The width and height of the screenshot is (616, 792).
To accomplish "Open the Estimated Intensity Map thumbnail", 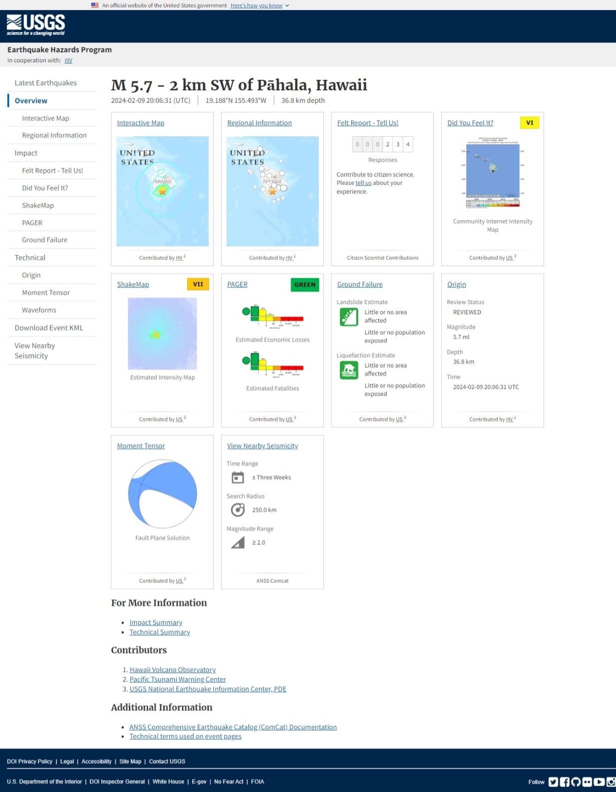I will coord(162,334).
